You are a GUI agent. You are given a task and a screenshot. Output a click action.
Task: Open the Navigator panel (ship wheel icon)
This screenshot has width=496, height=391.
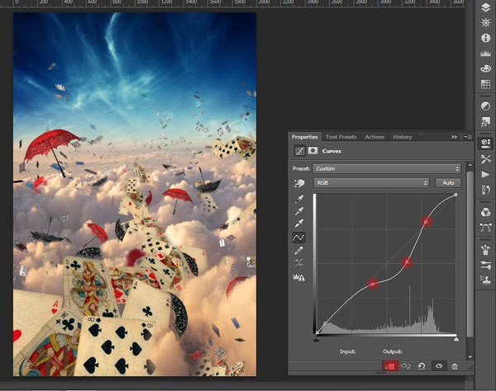(x=485, y=22)
